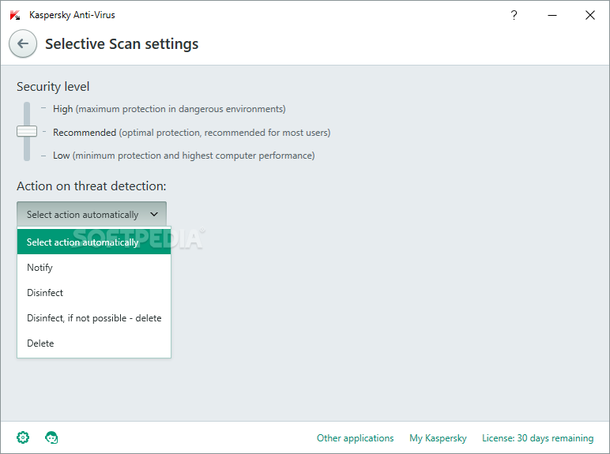Click the Kaspersky logo in title bar
Screen dimensions: 610x454
[15, 15]
